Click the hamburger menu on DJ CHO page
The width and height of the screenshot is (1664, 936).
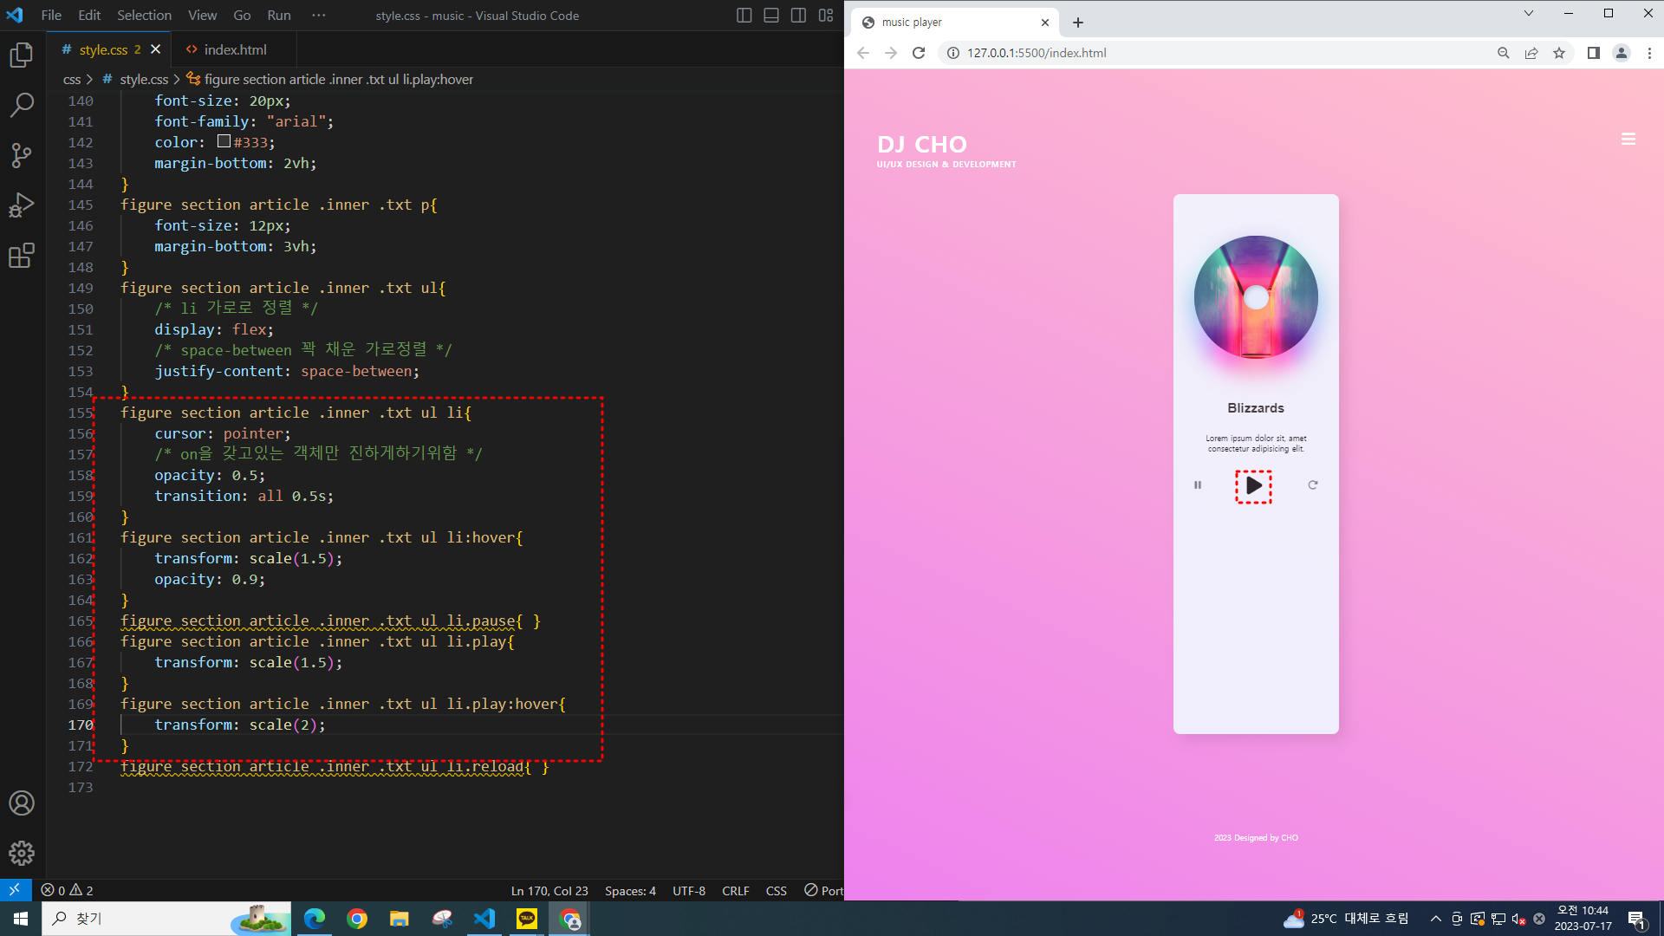coord(1628,140)
